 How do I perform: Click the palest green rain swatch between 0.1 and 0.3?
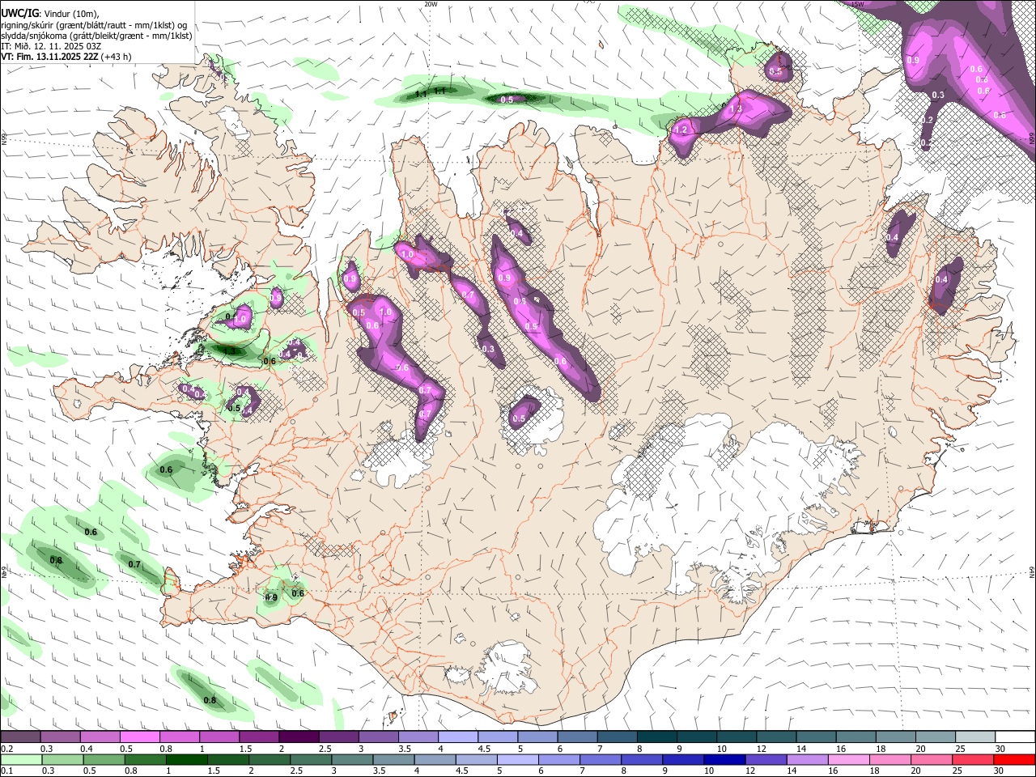pyautogui.click(x=21, y=760)
